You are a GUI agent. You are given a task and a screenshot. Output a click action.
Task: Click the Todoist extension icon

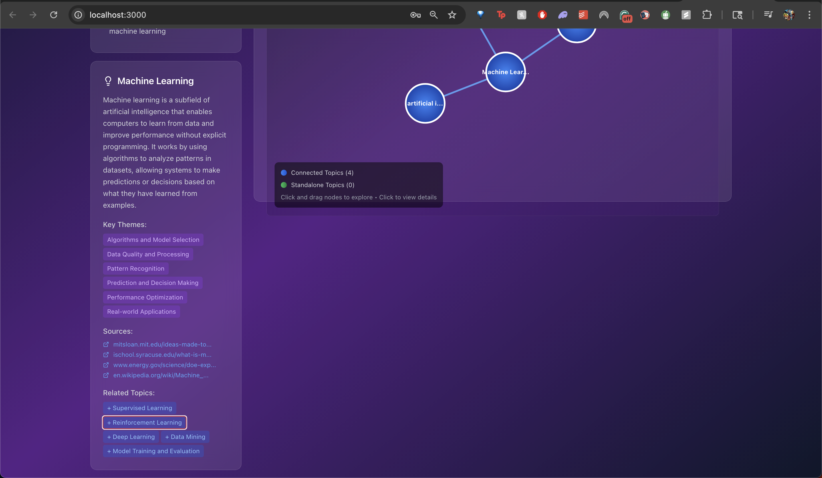point(583,15)
